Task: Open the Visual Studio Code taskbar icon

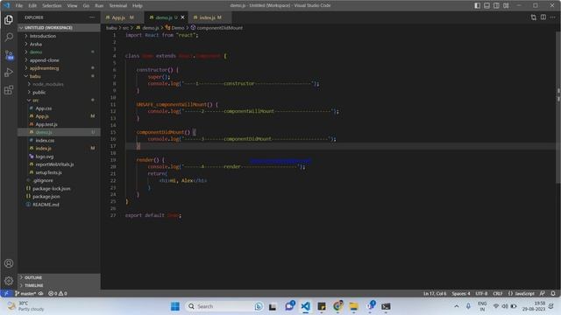Action: click(x=305, y=306)
